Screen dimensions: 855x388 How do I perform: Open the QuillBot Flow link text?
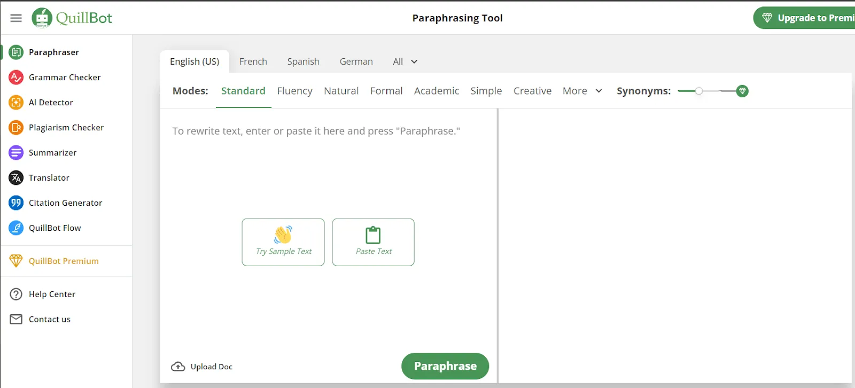[55, 228]
